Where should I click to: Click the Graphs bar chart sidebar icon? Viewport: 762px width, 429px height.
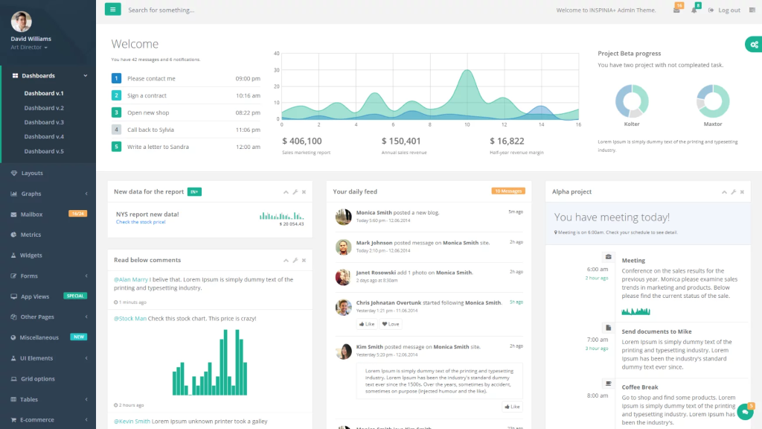click(x=13, y=194)
